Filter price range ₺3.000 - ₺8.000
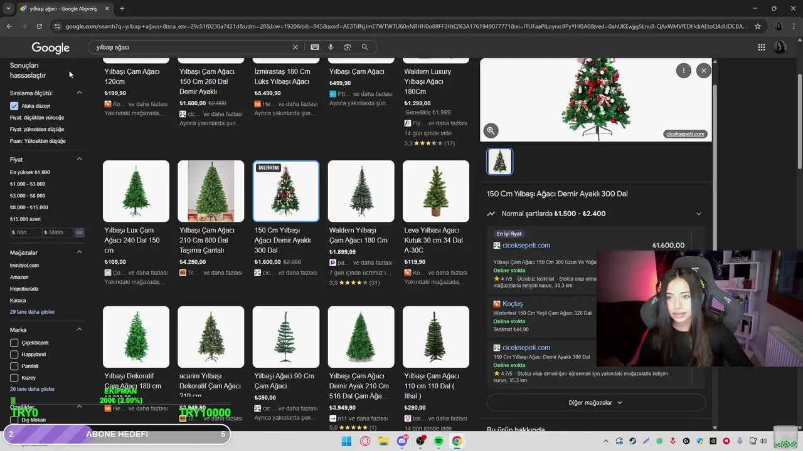This screenshot has height=451, width=803. pos(28,195)
